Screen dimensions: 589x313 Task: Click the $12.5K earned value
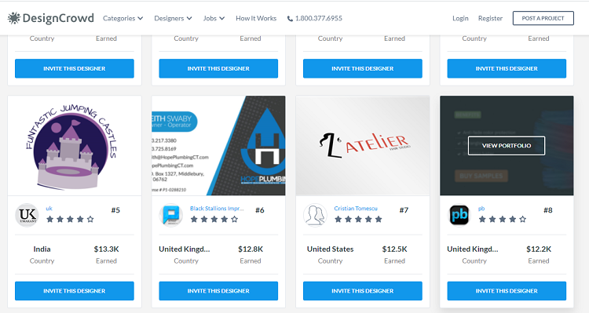[x=394, y=249]
